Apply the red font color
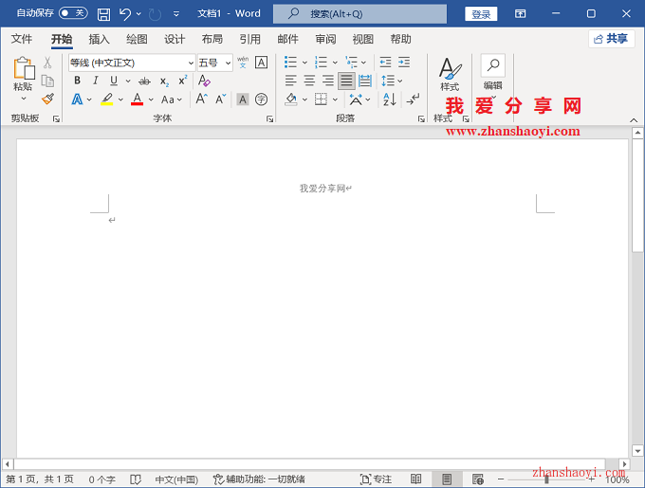The height and width of the screenshot is (488, 645). coord(137,99)
